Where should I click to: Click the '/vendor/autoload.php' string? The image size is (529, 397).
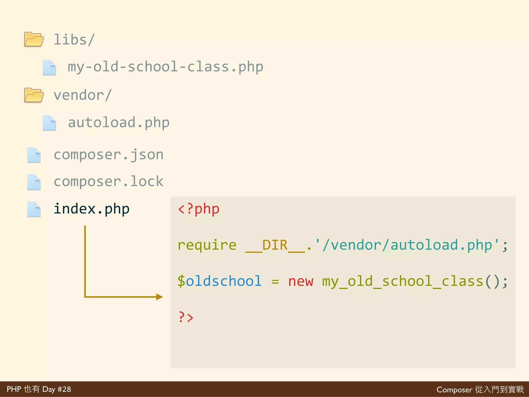(407, 245)
